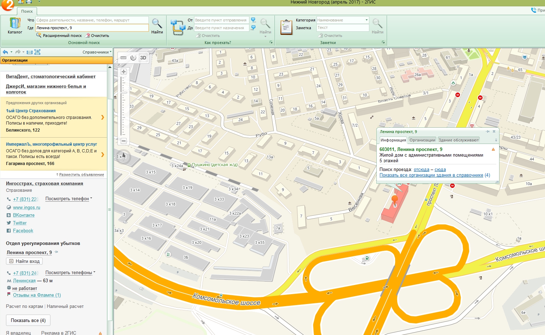This screenshot has height=335, width=545.
Task: Click the expand cards list icon
Action: [x=37, y=52]
